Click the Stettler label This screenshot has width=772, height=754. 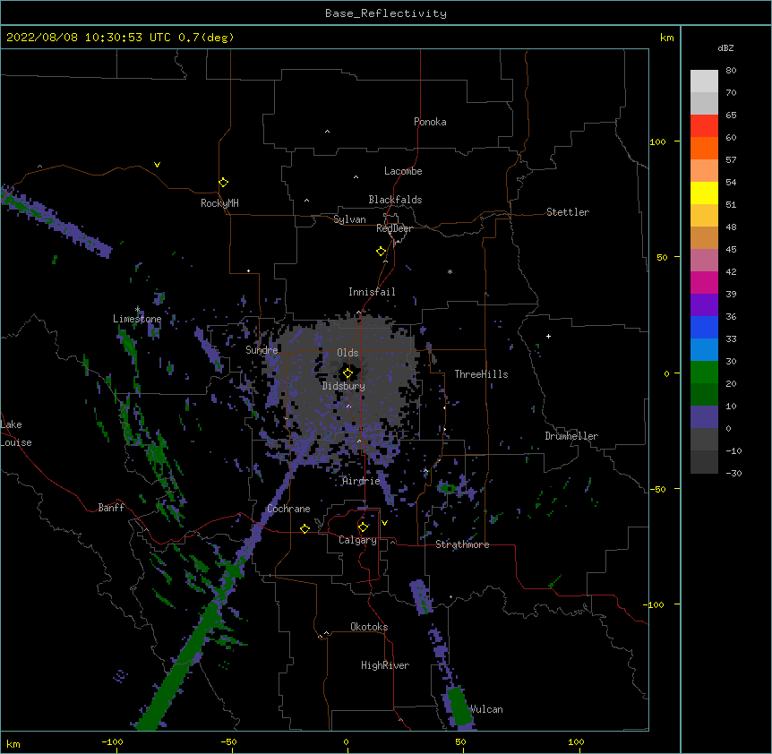(x=568, y=212)
